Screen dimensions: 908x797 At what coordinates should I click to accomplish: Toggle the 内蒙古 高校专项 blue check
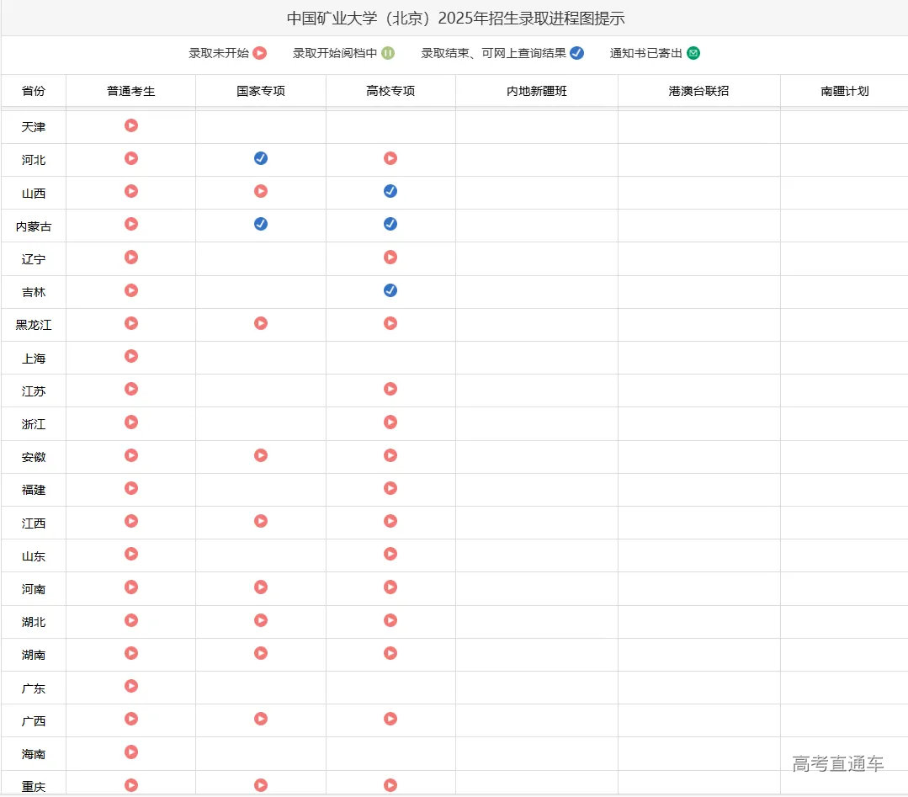click(x=390, y=224)
